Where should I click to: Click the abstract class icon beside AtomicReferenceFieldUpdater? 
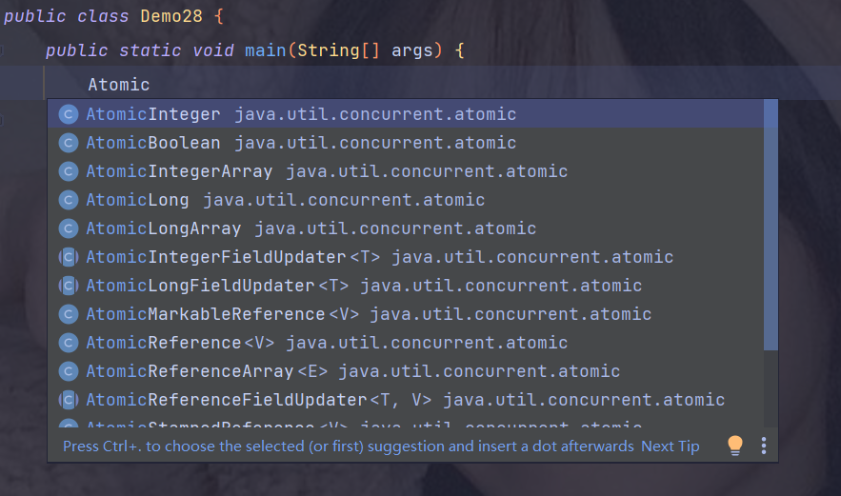tap(68, 400)
